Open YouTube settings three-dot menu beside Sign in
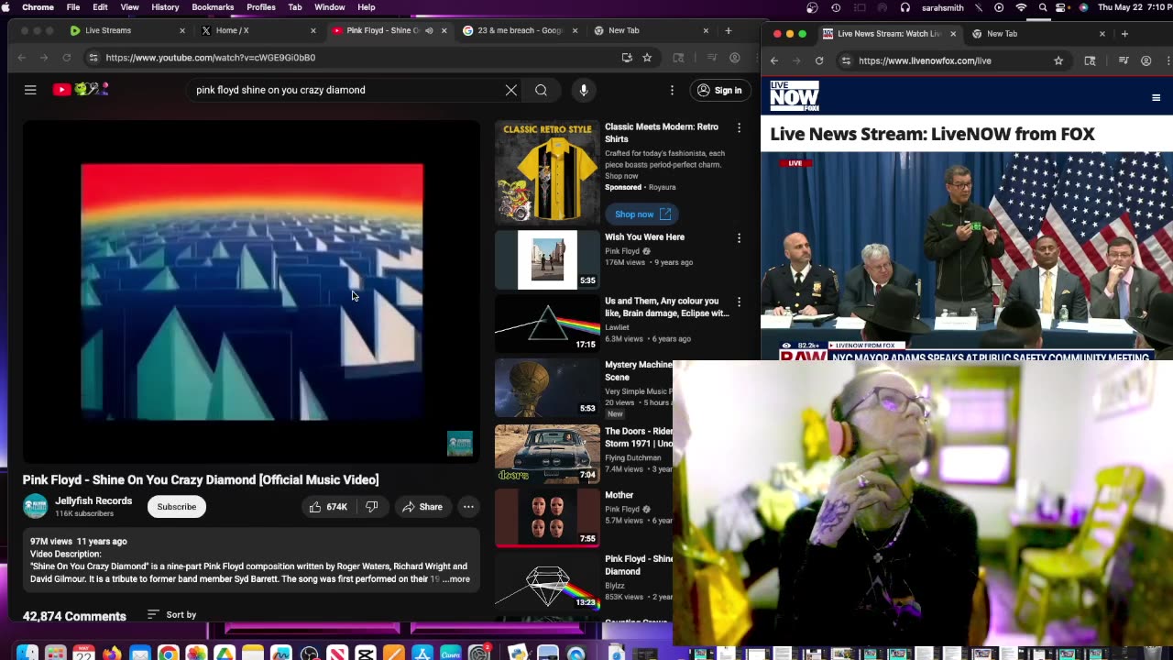Image resolution: width=1173 pixels, height=660 pixels. pyautogui.click(x=672, y=90)
